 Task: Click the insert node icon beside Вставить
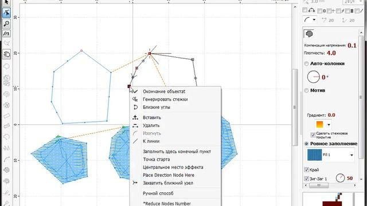click(x=135, y=117)
